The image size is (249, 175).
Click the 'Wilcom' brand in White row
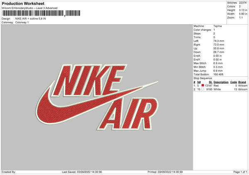click(x=243, y=90)
